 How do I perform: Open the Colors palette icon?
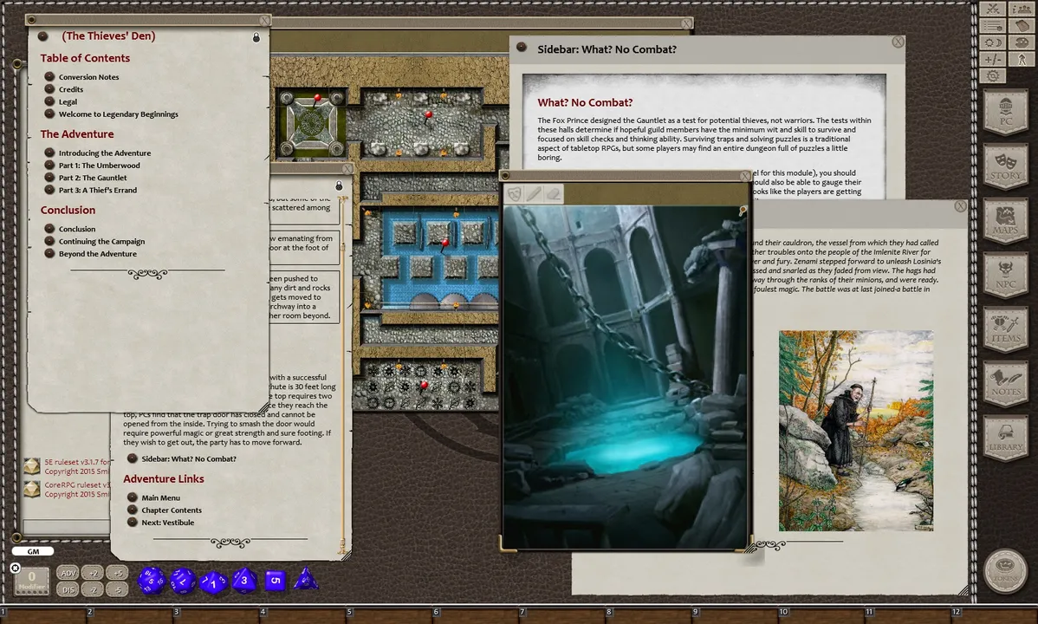1022,42
